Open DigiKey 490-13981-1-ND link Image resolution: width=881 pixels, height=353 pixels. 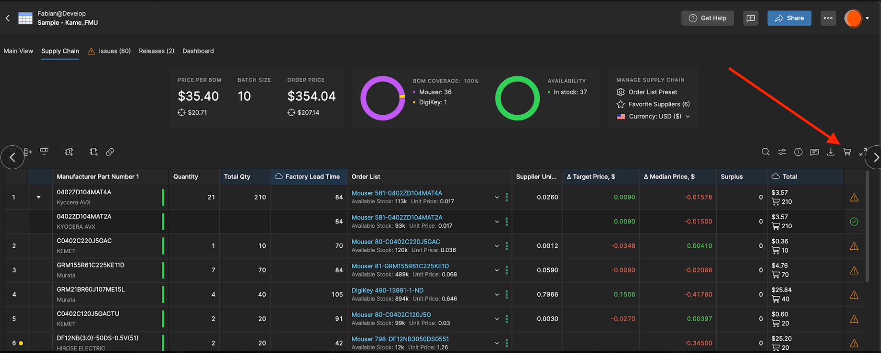[387, 290]
